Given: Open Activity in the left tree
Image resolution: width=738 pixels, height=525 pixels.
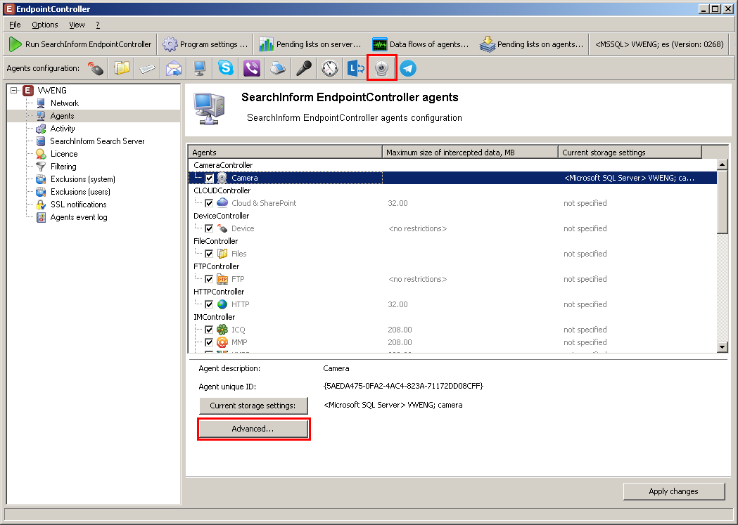Looking at the screenshot, I should coord(63,129).
